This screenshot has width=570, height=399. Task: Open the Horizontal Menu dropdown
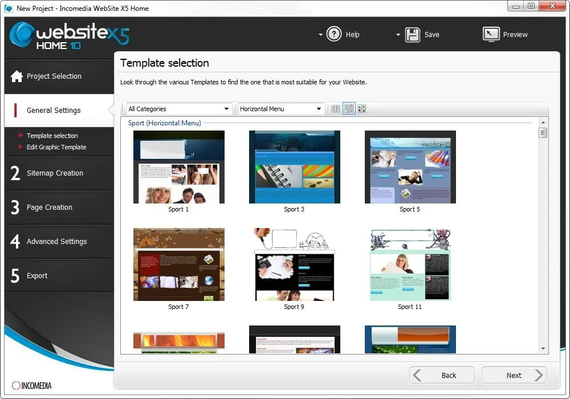coord(279,108)
